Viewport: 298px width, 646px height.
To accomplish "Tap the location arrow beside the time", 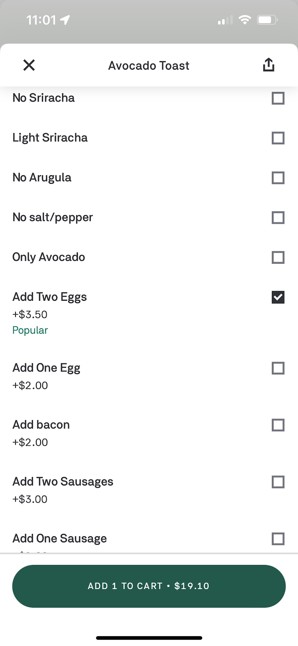I will 65,20.
